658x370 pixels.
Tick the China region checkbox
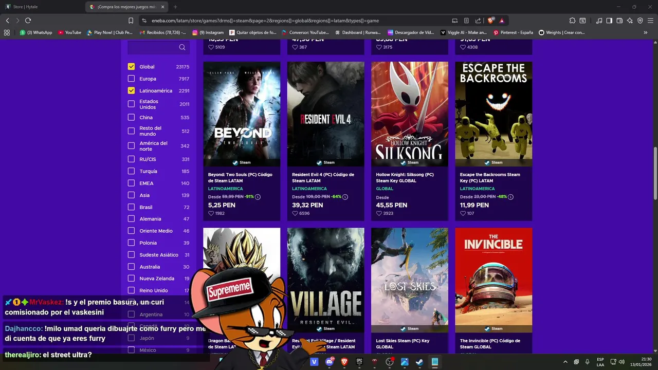click(131, 117)
